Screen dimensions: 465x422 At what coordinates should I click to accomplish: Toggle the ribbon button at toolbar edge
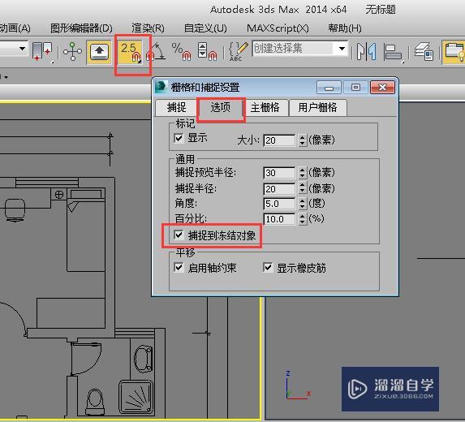tap(454, 52)
